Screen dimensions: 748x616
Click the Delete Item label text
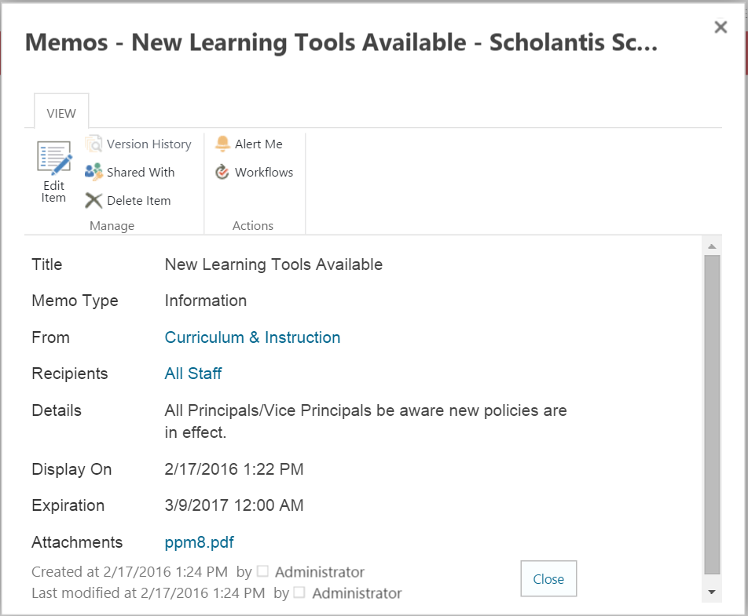tap(138, 201)
